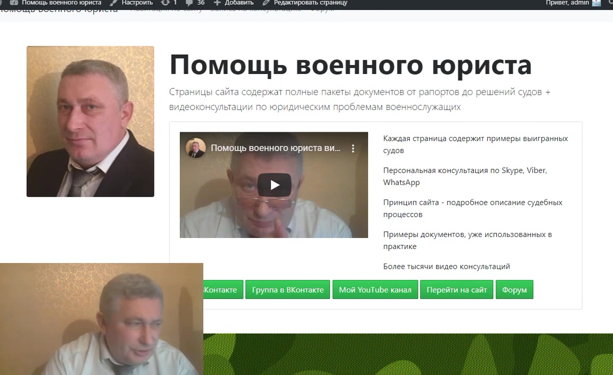Click the Перейти на сайт button
The height and width of the screenshot is (375, 613).
[457, 290]
